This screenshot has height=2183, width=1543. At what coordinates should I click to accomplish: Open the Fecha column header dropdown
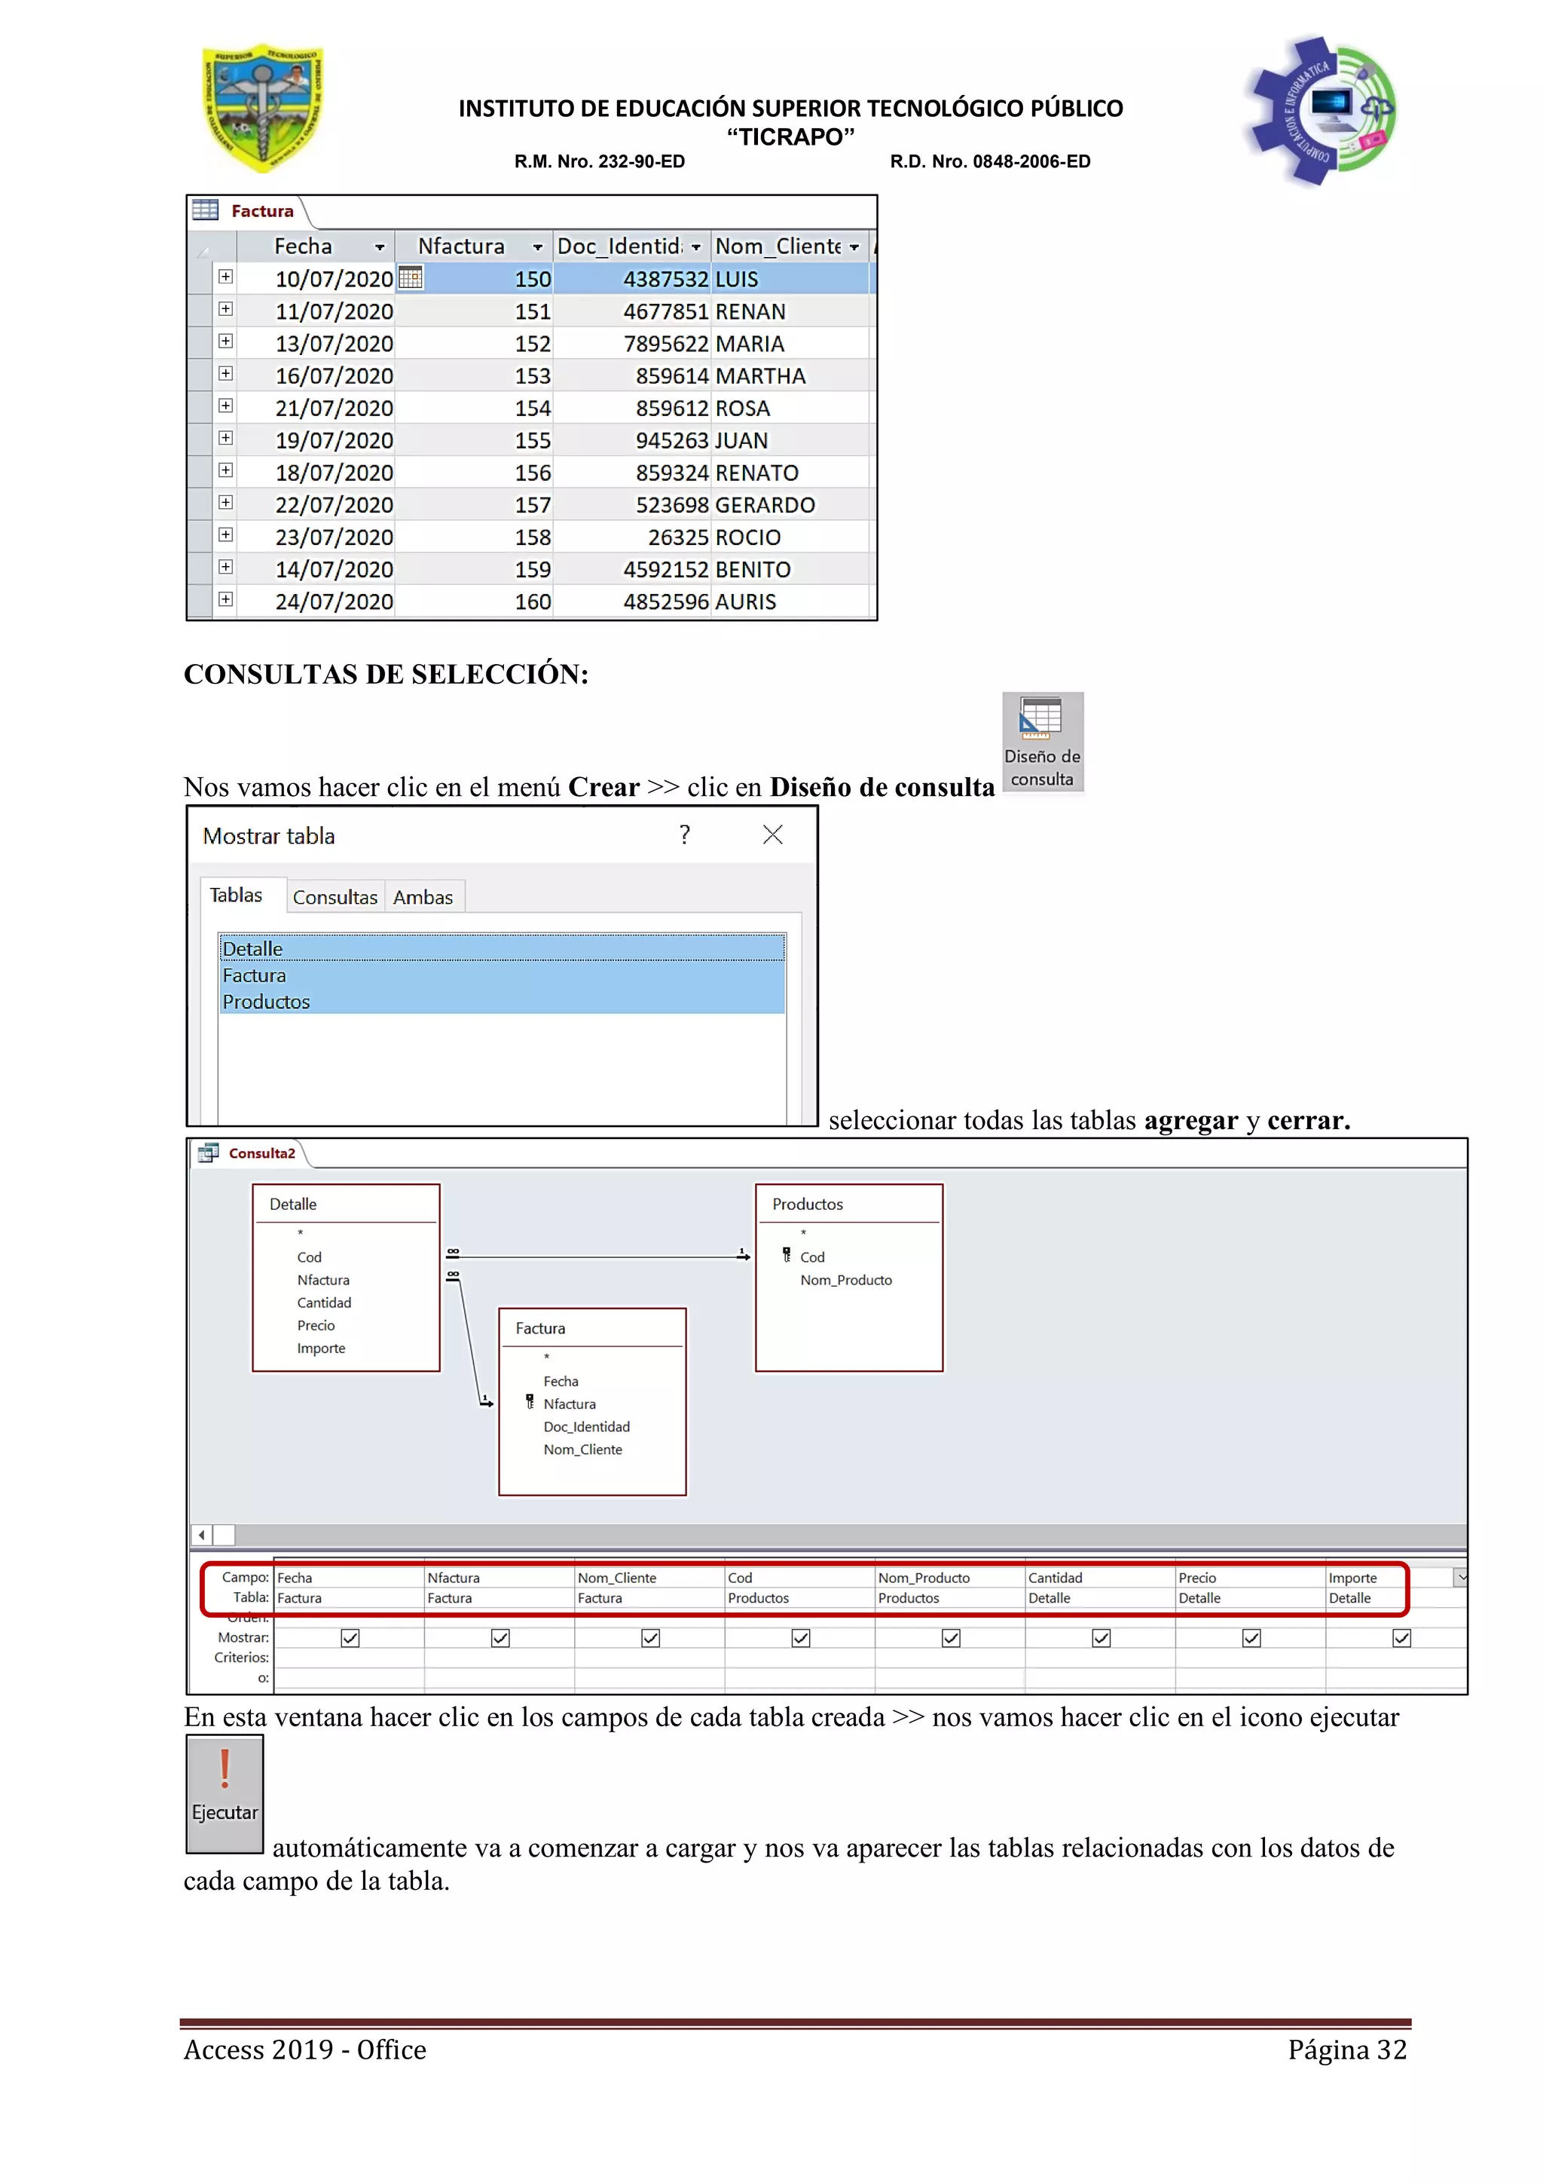point(379,247)
